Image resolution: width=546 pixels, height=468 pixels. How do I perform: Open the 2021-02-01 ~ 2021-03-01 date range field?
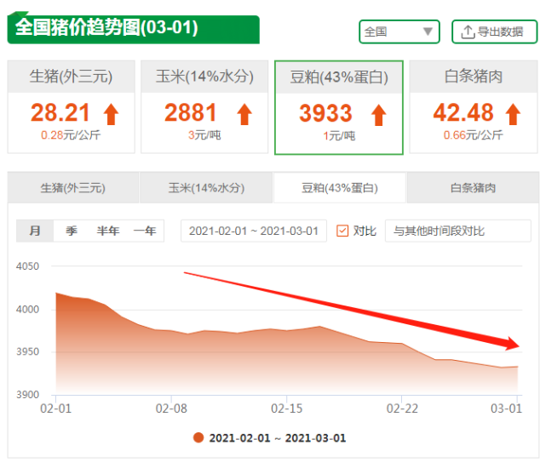point(254,231)
